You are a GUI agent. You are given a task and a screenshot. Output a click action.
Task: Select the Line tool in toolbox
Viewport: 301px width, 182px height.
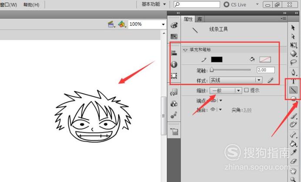(x=293, y=90)
